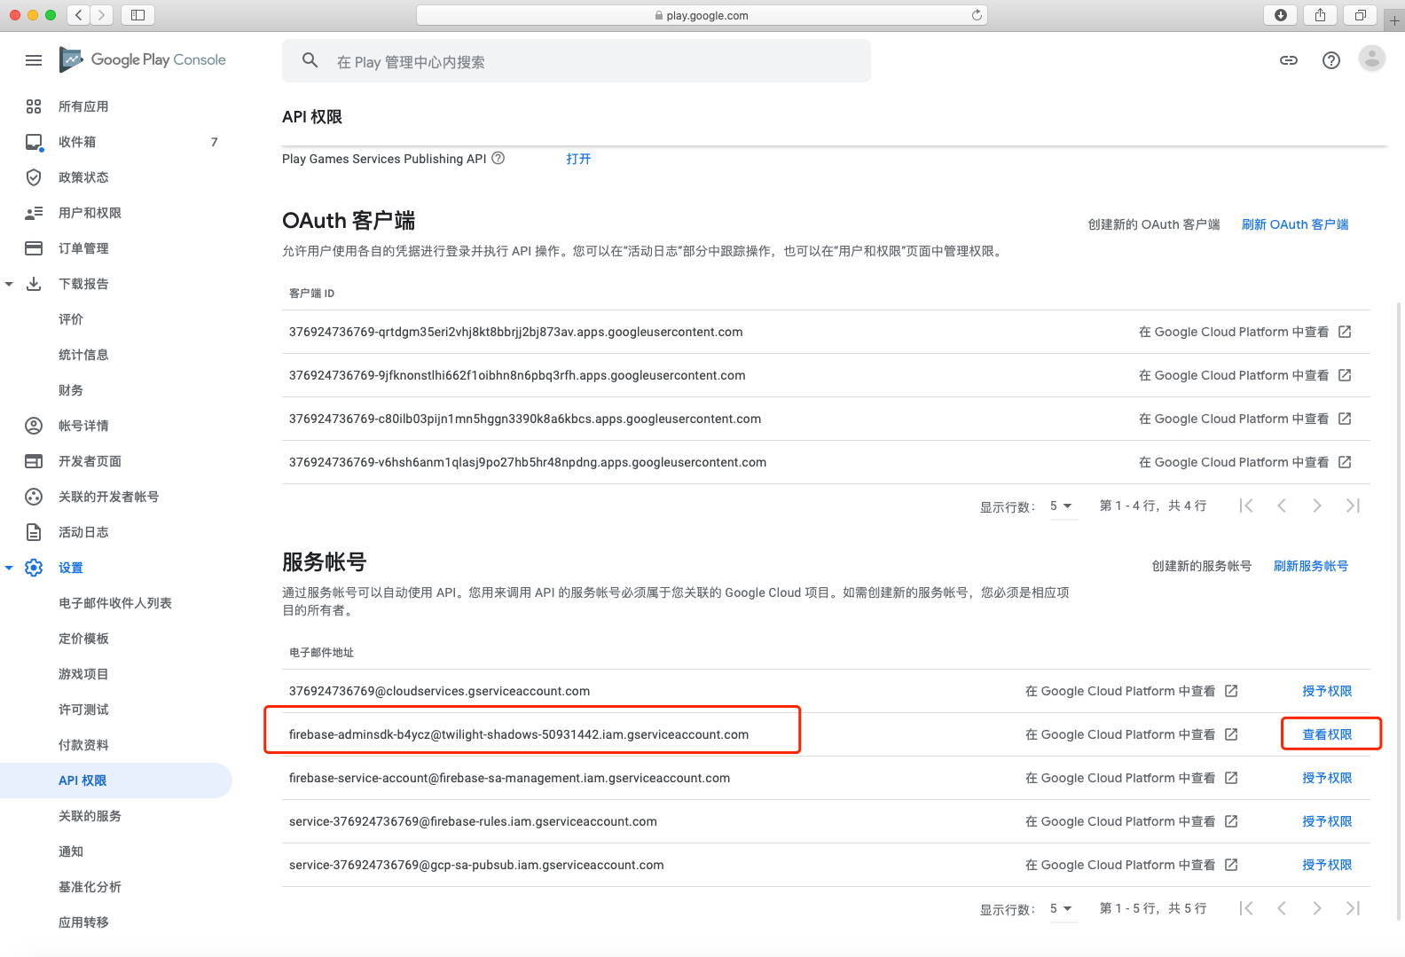
Task: Click Safari back navigation arrow
Action: [79, 15]
